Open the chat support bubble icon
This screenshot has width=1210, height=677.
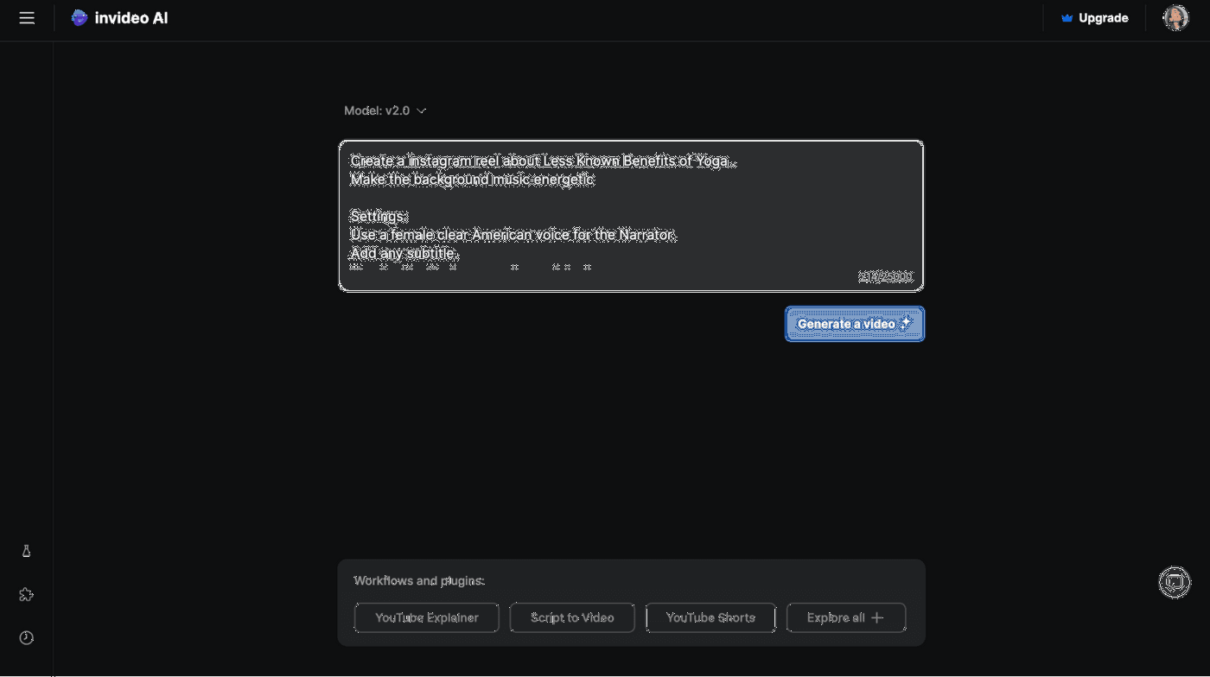pos(1174,582)
